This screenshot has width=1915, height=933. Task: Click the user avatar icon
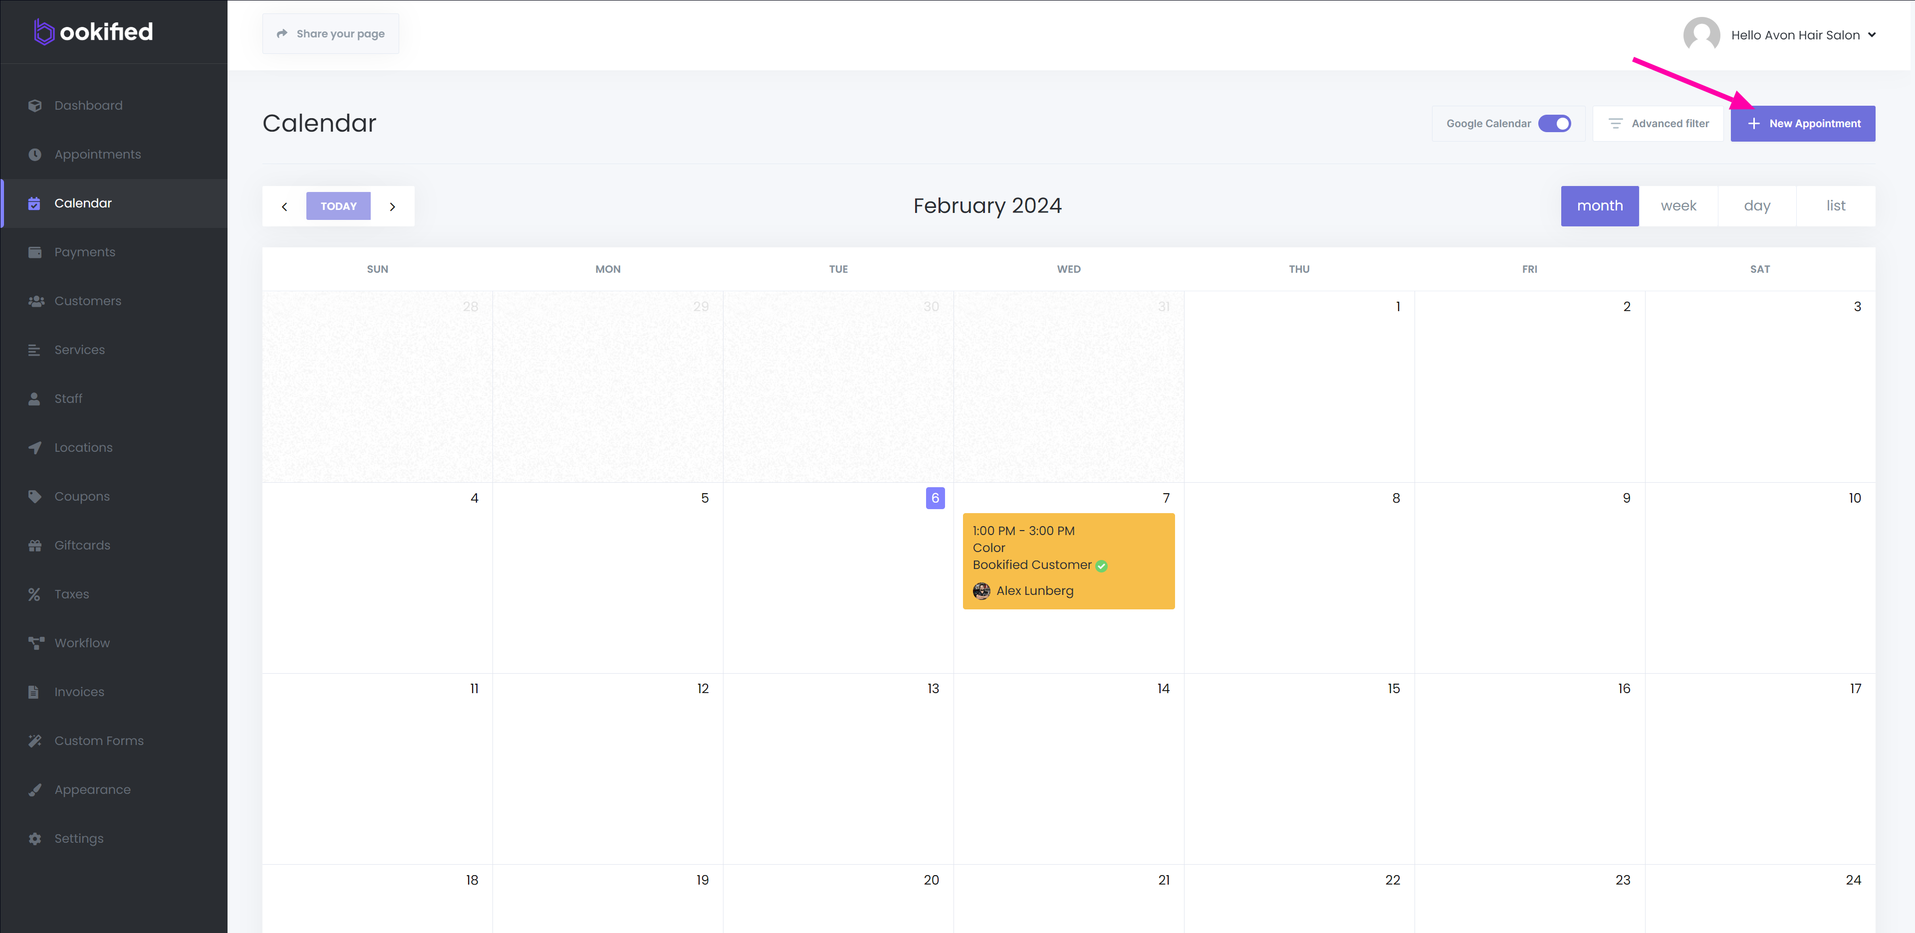[1701, 35]
